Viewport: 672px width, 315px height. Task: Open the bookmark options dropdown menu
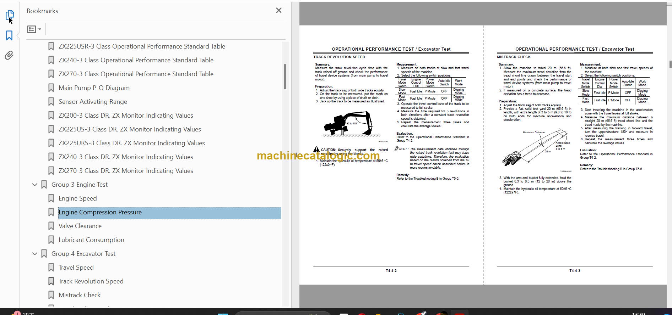coord(34,29)
